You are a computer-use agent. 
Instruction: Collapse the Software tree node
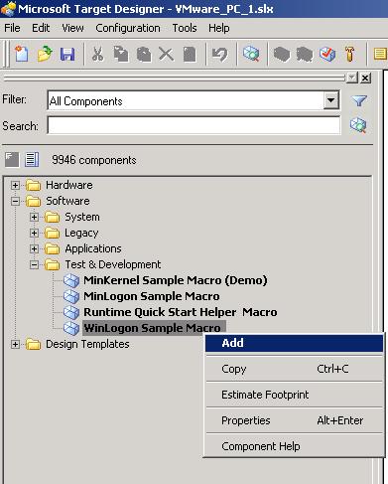coord(15,201)
